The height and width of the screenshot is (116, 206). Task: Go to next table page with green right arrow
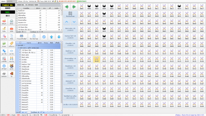coord(74,7)
